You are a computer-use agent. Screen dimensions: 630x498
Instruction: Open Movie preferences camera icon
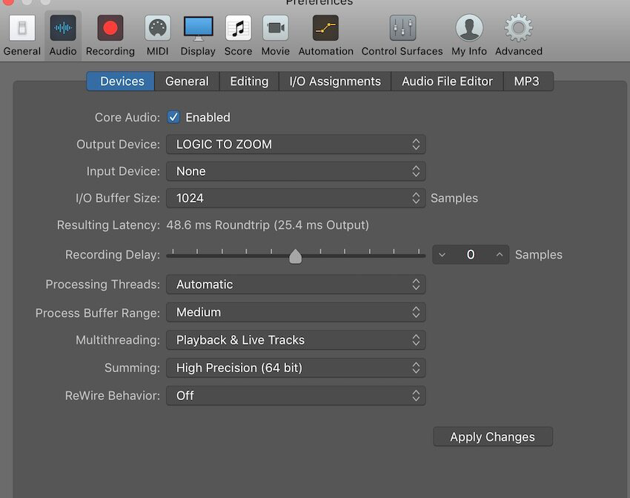[276, 28]
